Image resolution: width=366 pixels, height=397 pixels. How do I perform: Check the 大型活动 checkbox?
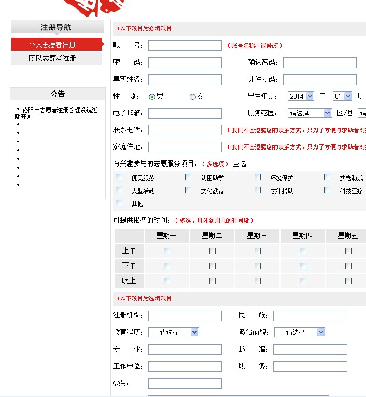(119, 190)
